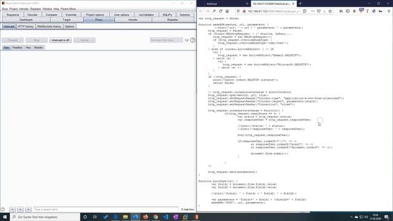Open the Decoder tab in Burp

pos(33,15)
